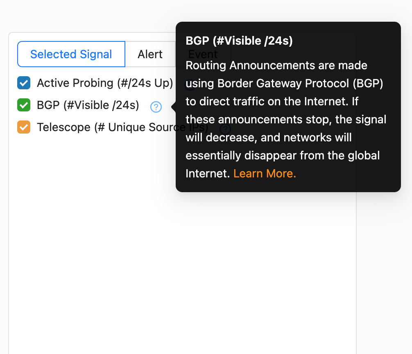
Task: Disable the Telescope signal checkbox
Action: (x=24, y=127)
